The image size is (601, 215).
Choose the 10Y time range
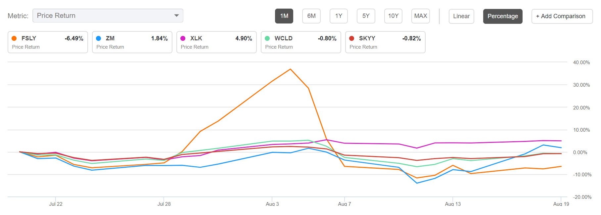tap(393, 16)
